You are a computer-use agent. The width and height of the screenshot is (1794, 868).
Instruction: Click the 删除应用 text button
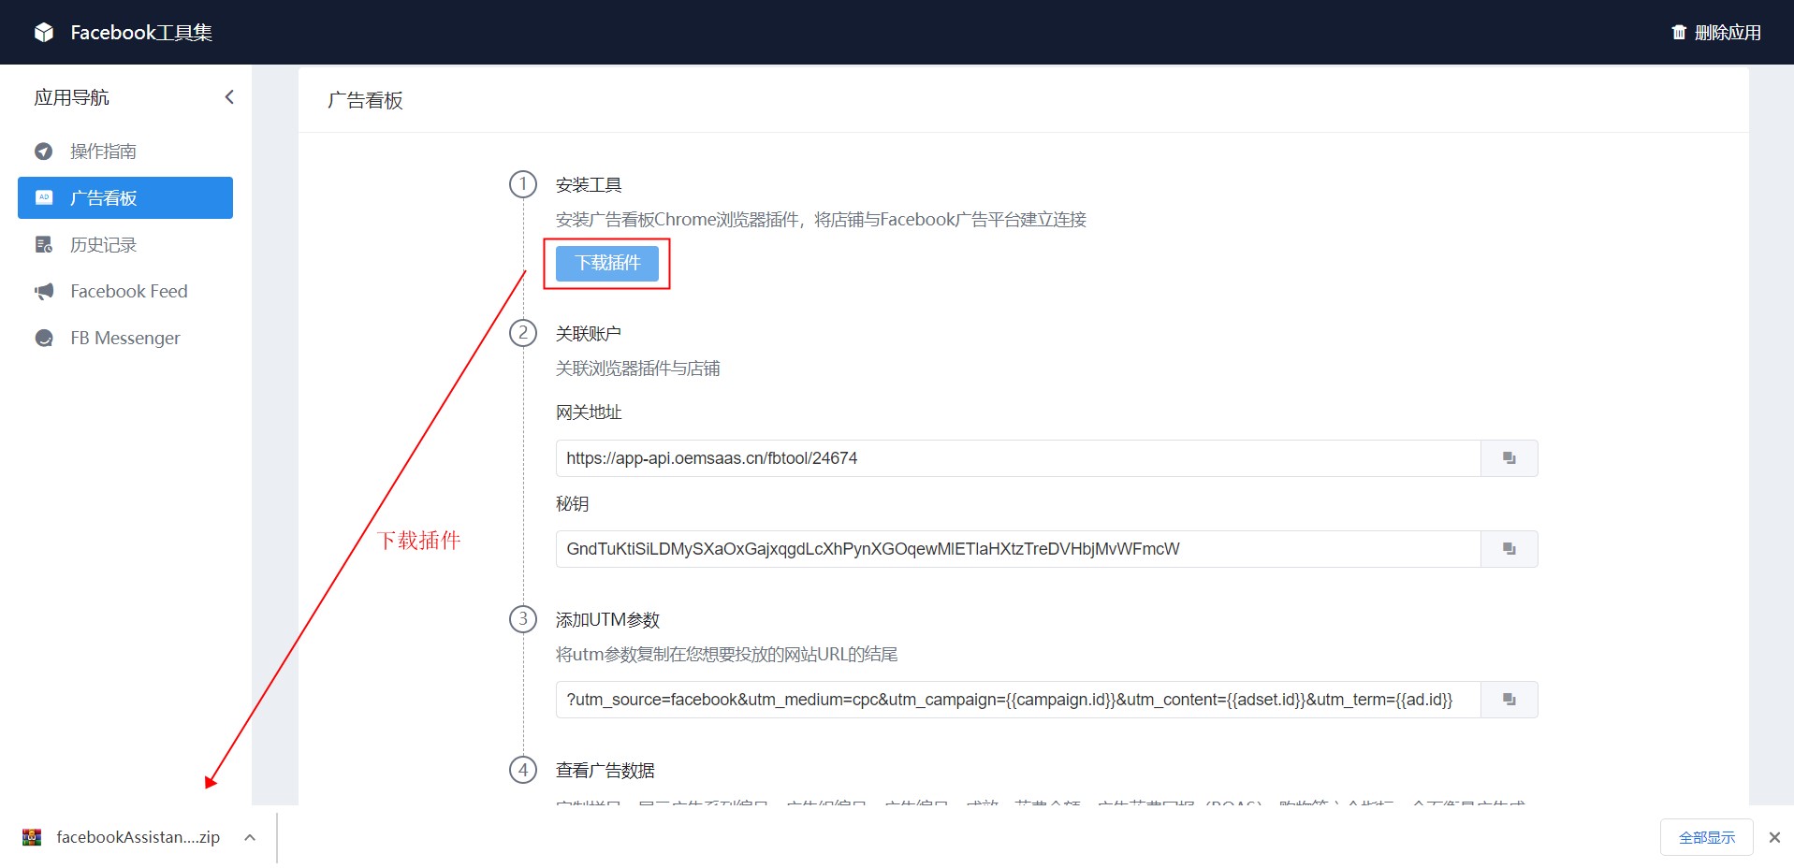pyautogui.click(x=1728, y=33)
